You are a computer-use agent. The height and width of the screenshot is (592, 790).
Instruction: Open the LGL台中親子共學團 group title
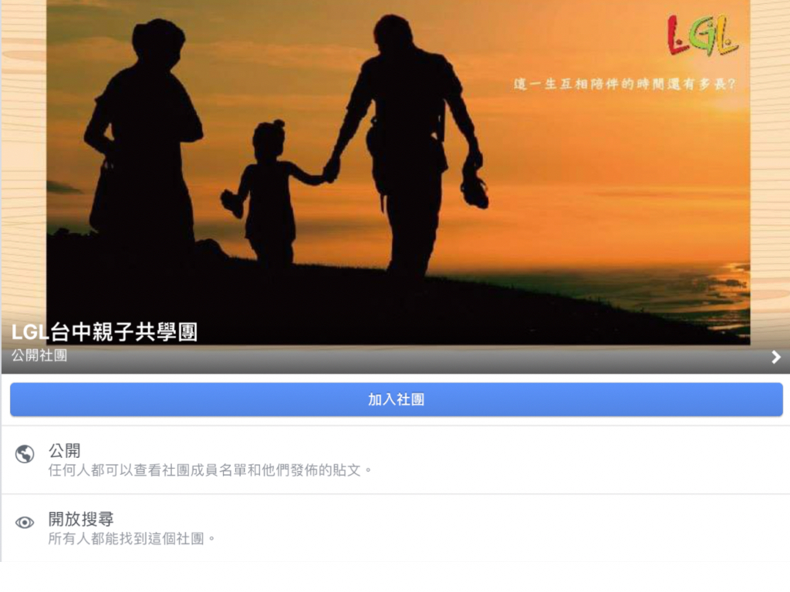click(104, 331)
